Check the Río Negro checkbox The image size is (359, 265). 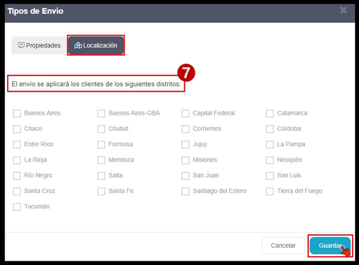tap(17, 176)
